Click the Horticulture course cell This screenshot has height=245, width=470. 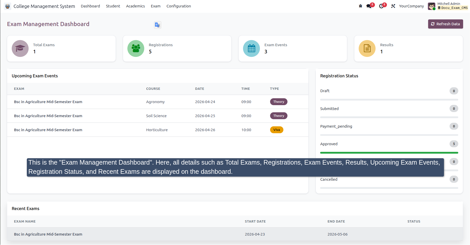coord(157,130)
